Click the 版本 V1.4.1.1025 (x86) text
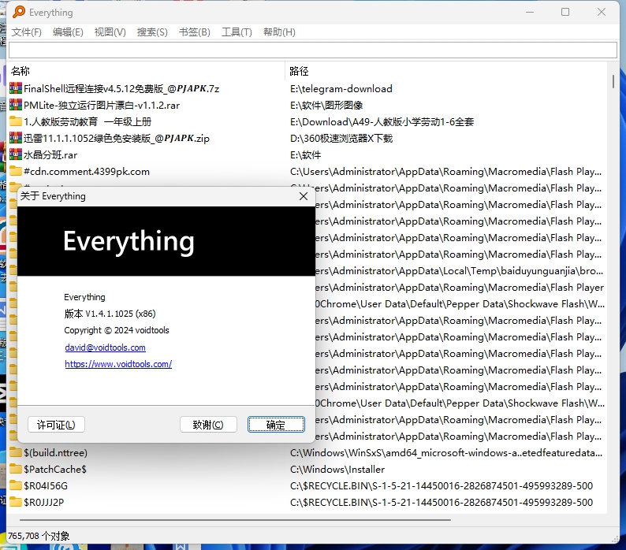 tap(110, 314)
